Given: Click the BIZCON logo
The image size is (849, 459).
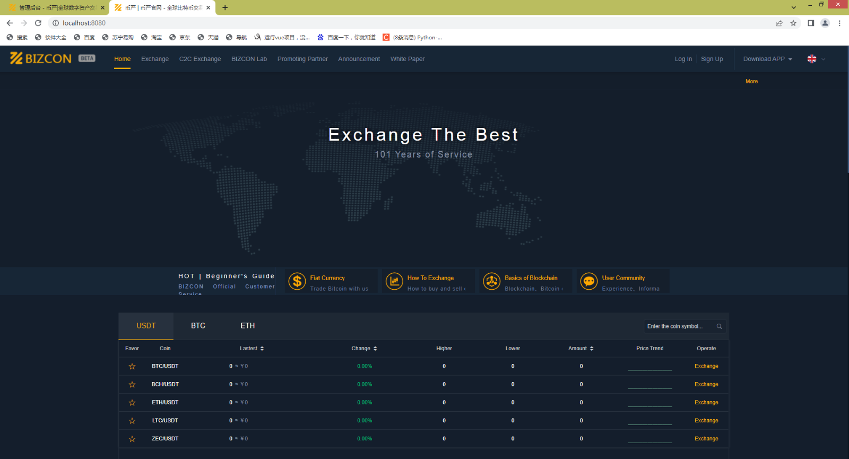Looking at the screenshot, I should coord(41,58).
